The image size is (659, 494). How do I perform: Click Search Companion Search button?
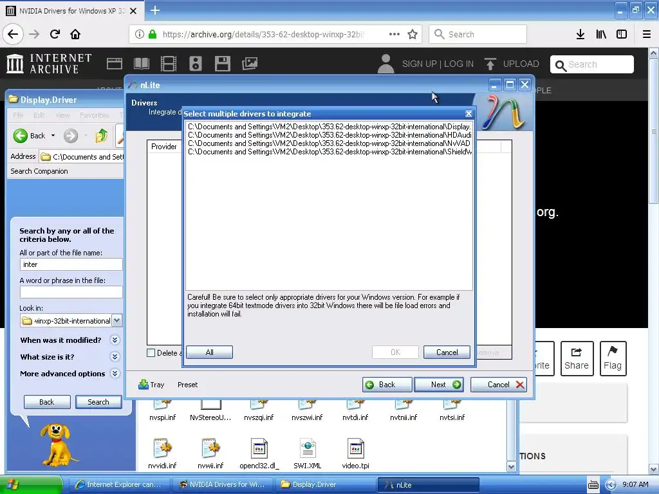point(98,402)
